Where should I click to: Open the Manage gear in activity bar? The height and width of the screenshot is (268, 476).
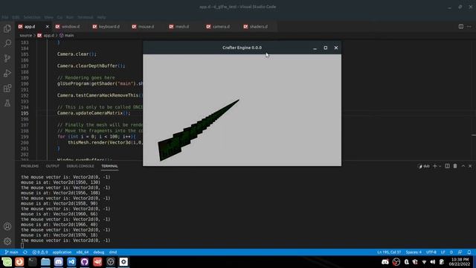click(7, 241)
